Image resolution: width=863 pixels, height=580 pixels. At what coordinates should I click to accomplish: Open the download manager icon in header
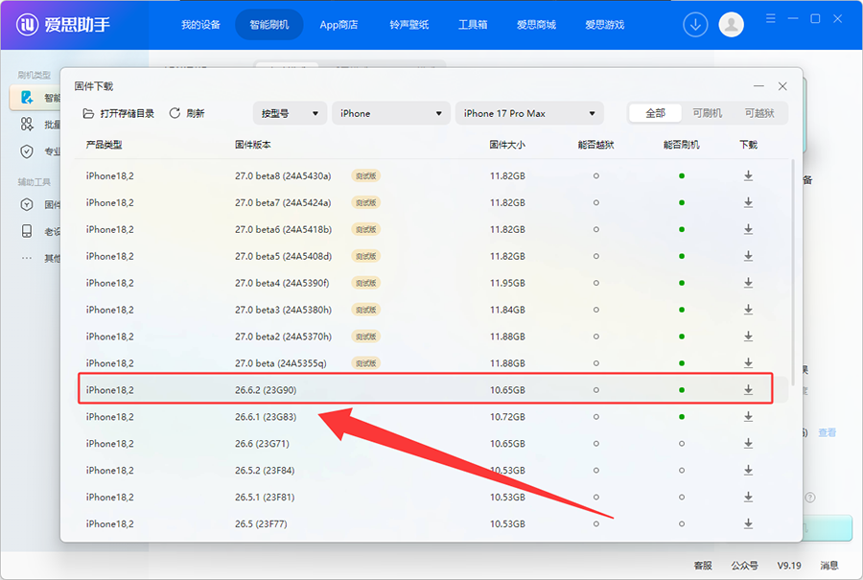coord(695,25)
